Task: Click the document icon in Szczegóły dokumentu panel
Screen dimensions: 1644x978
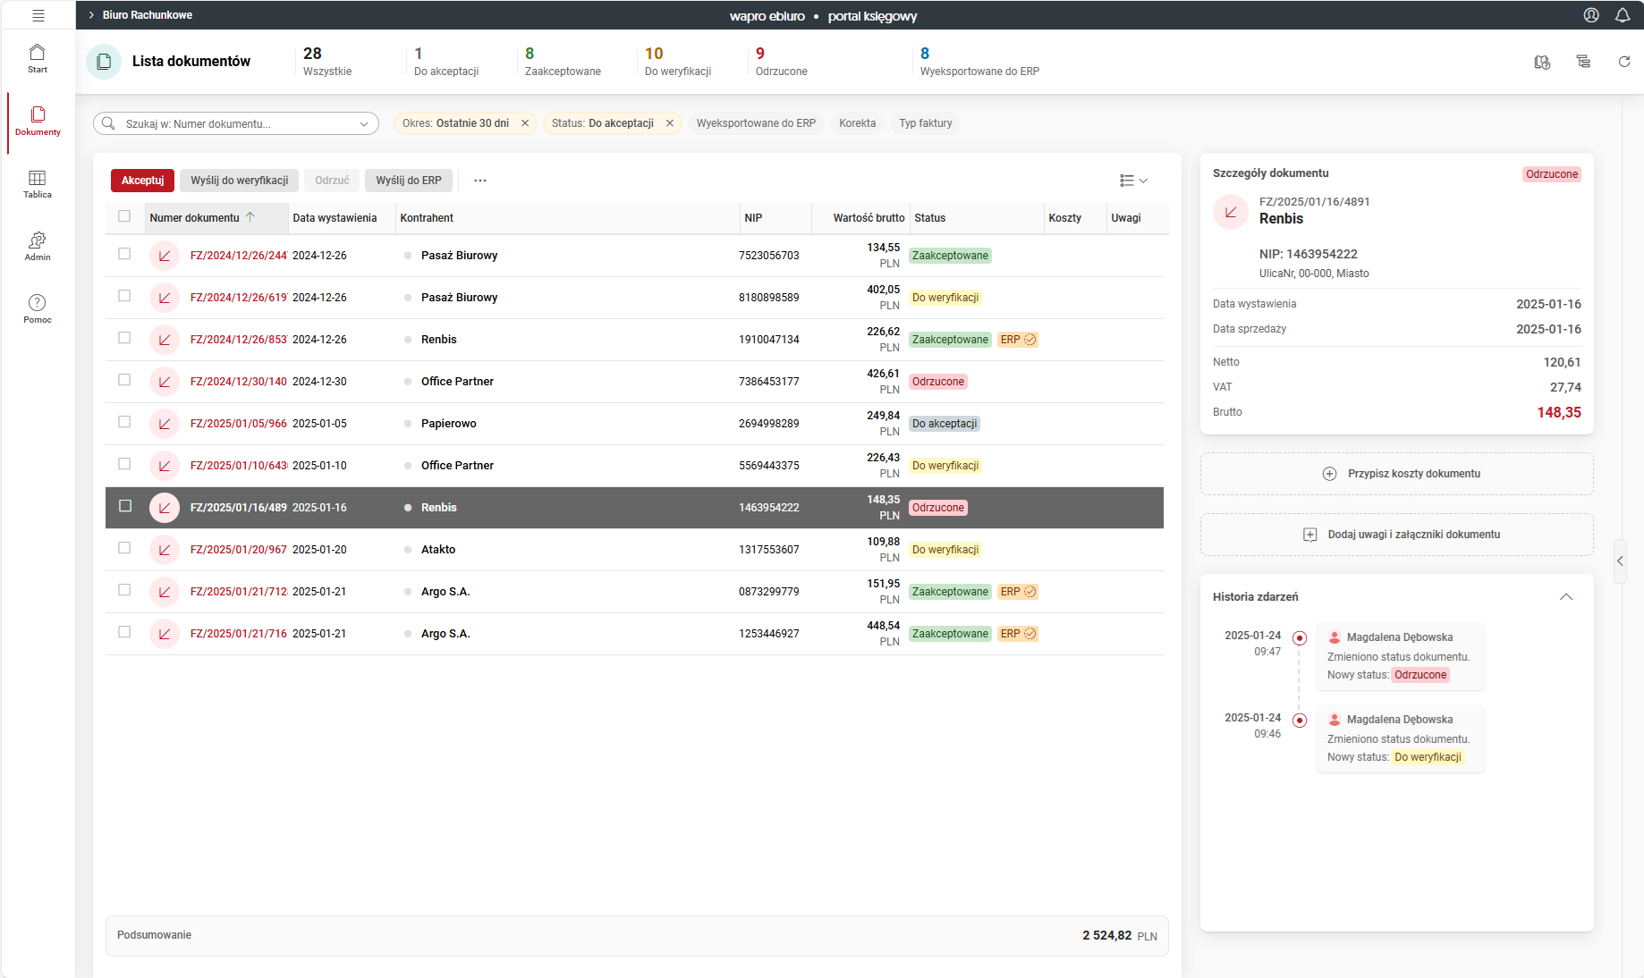Action: (1231, 212)
